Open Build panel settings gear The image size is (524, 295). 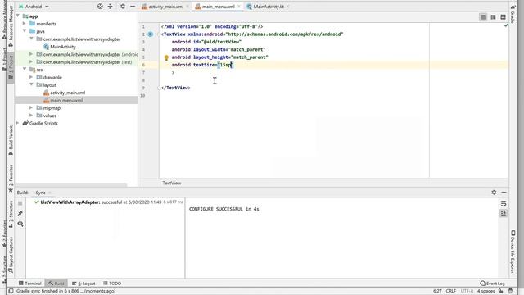[x=494, y=193]
